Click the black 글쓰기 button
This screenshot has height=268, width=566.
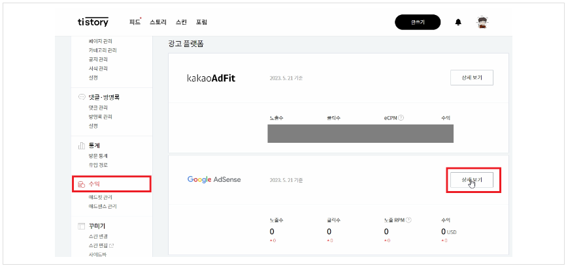(418, 22)
